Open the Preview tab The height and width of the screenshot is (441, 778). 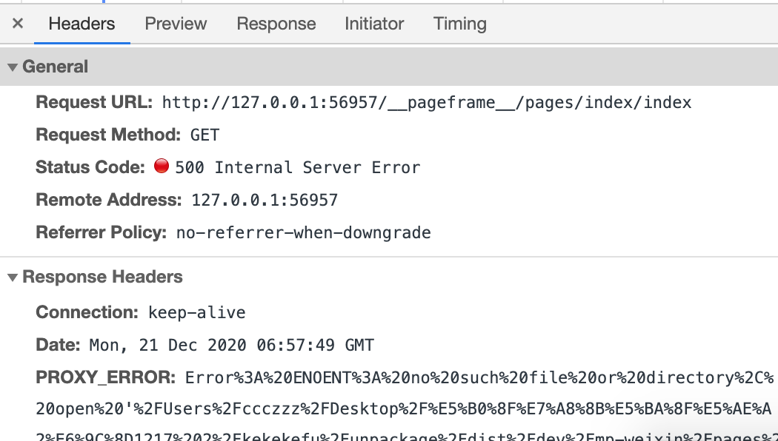(x=176, y=23)
